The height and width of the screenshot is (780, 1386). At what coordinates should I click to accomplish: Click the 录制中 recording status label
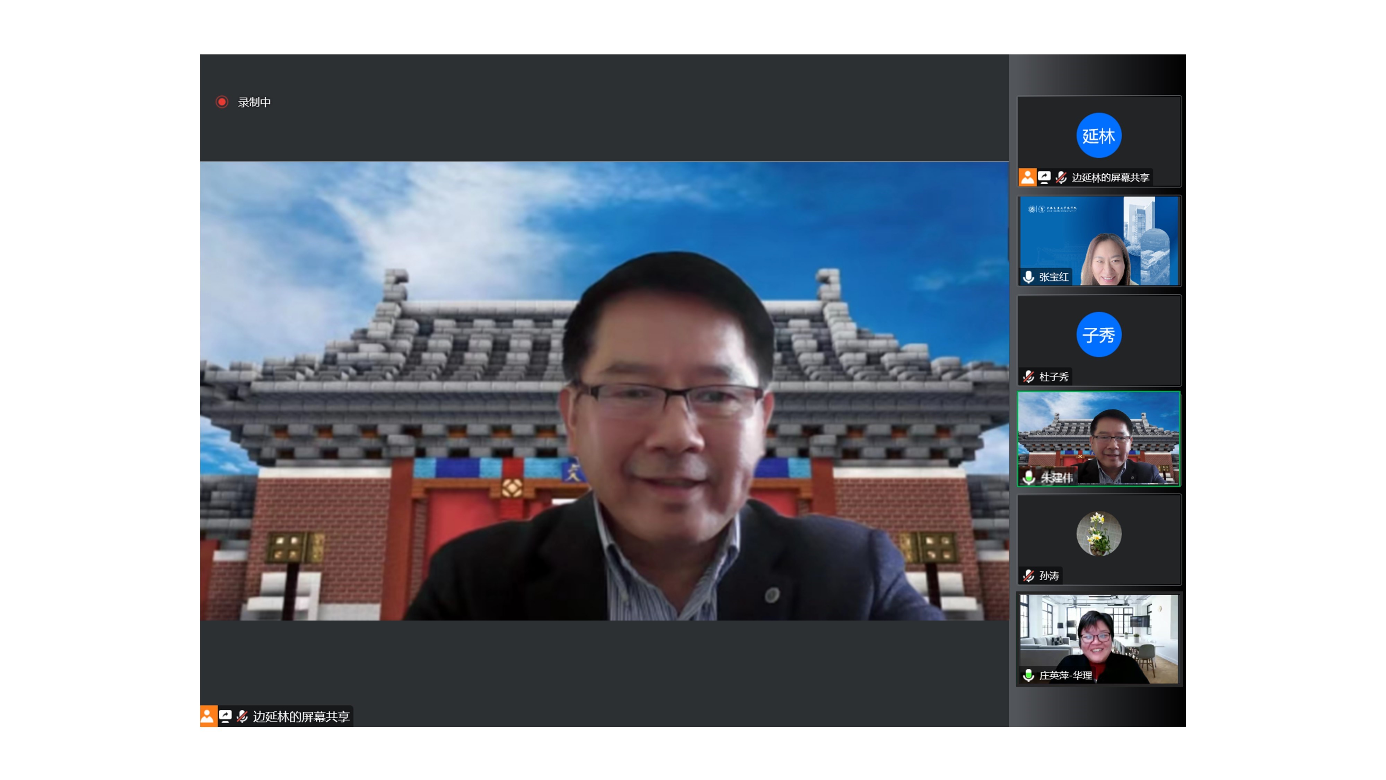[254, 102]
